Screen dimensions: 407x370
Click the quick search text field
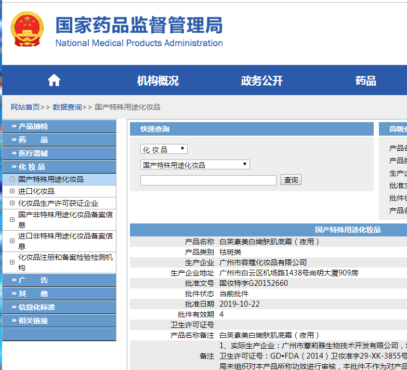[x=208, y=180]
